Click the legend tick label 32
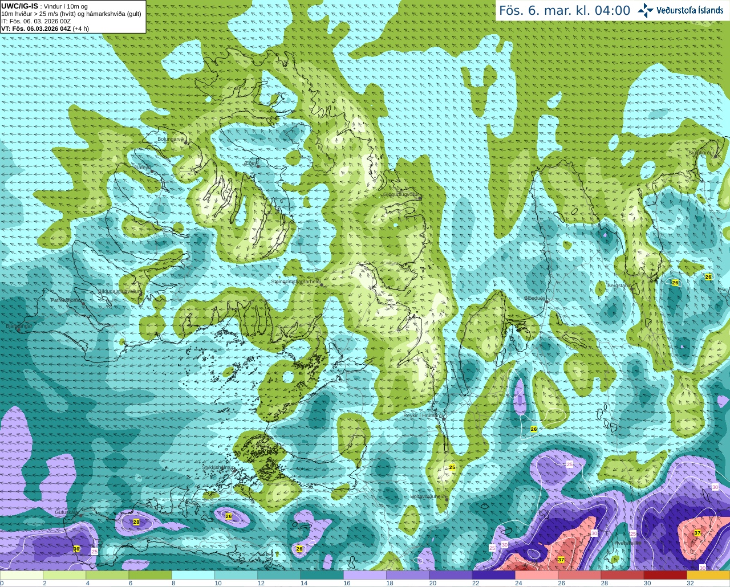This screenshot has height=587, width=730. click(690, 583)
